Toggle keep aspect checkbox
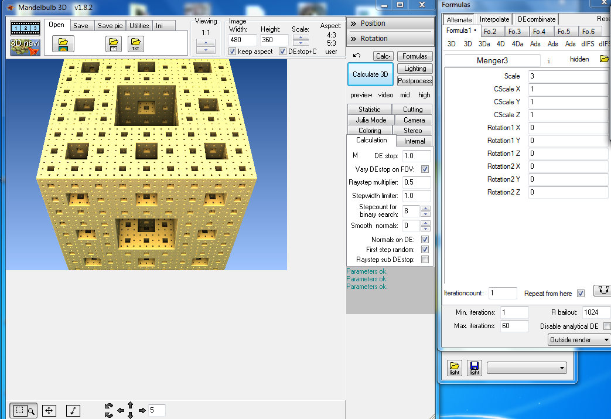 [x=232, y=52]
